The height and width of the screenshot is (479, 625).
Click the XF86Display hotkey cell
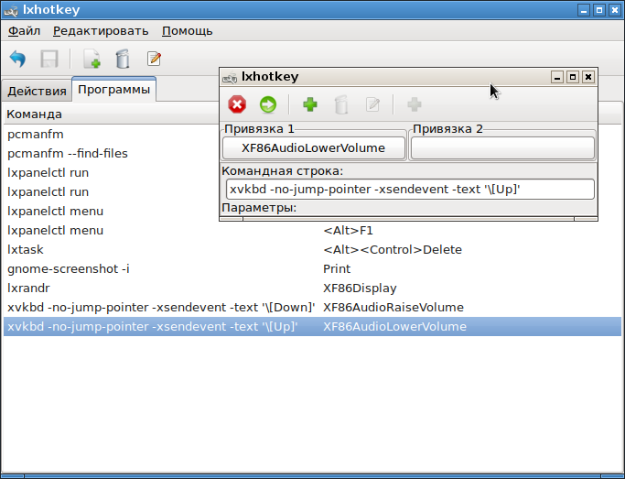coord(360,288)
